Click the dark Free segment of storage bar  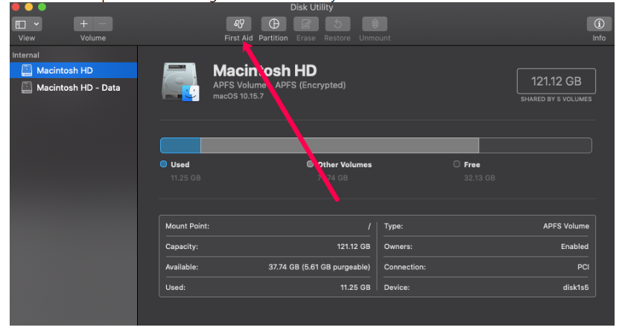coord(535,146)
